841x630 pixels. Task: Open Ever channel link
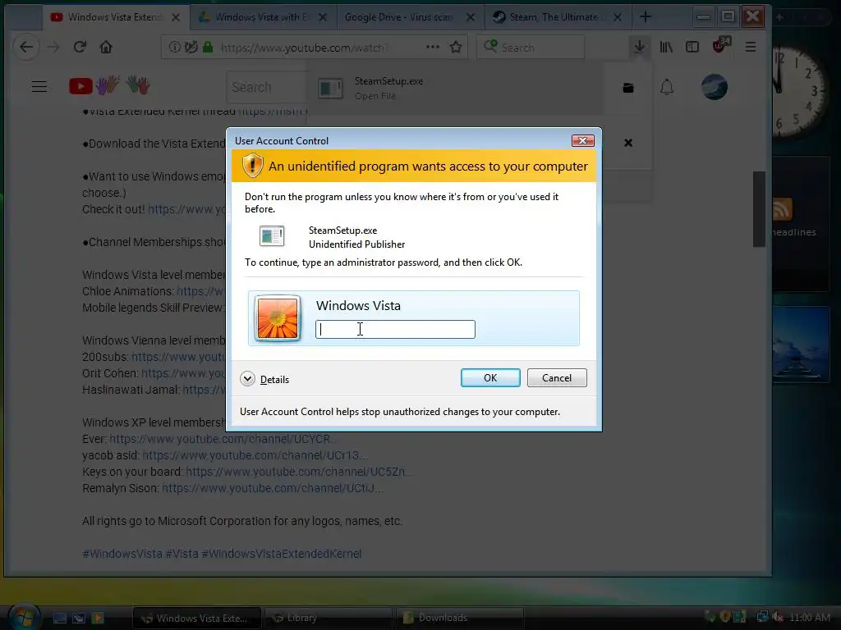pyautogui.click(x=223, y=439)
